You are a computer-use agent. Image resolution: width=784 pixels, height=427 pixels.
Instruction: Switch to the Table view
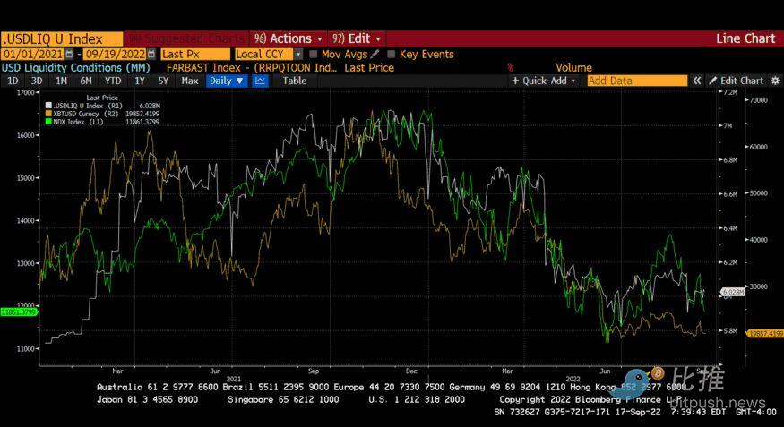tap(294, 81)
